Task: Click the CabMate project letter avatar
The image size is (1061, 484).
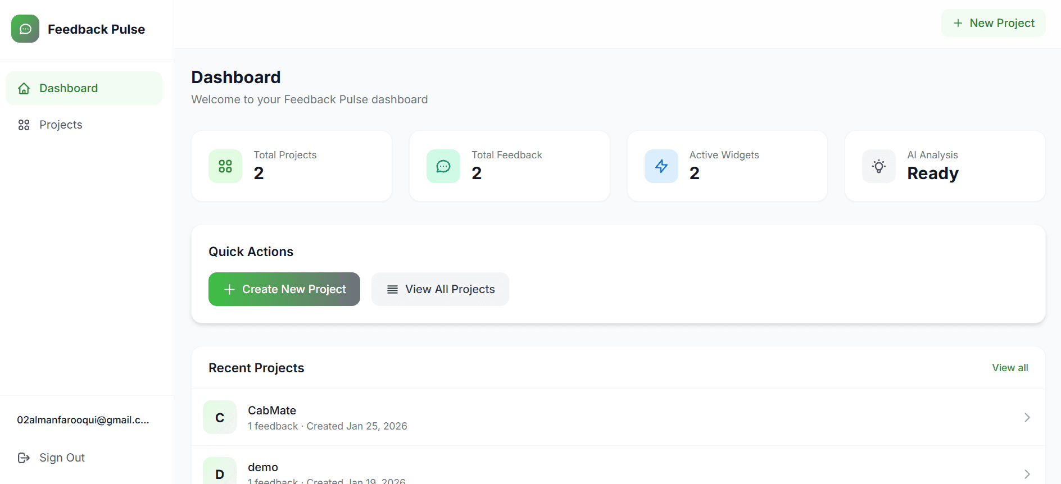Action: coord(220,417)
